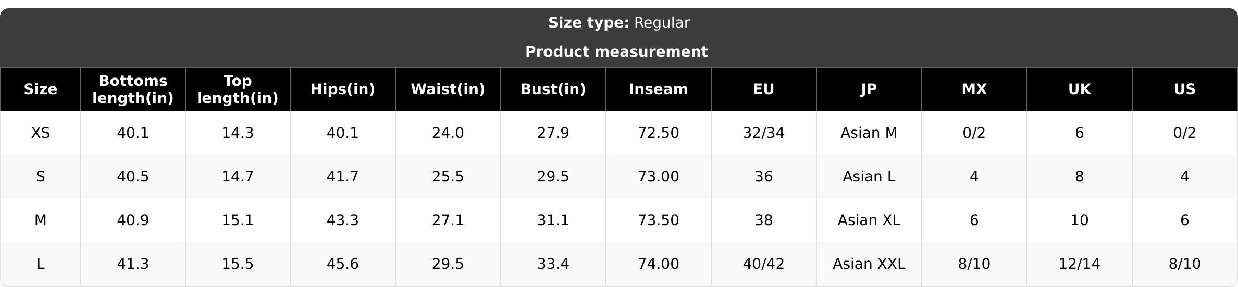Click the JP column header

point(869,89)
